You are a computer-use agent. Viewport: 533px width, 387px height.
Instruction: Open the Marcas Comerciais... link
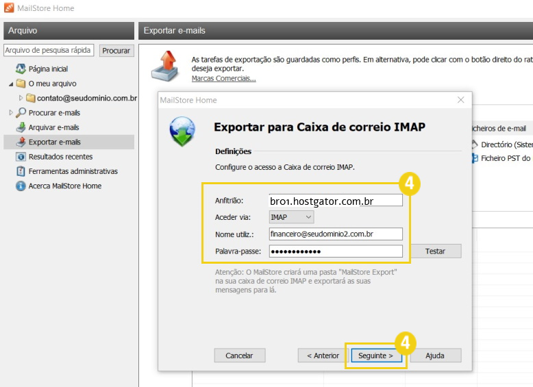coord(223,79)
